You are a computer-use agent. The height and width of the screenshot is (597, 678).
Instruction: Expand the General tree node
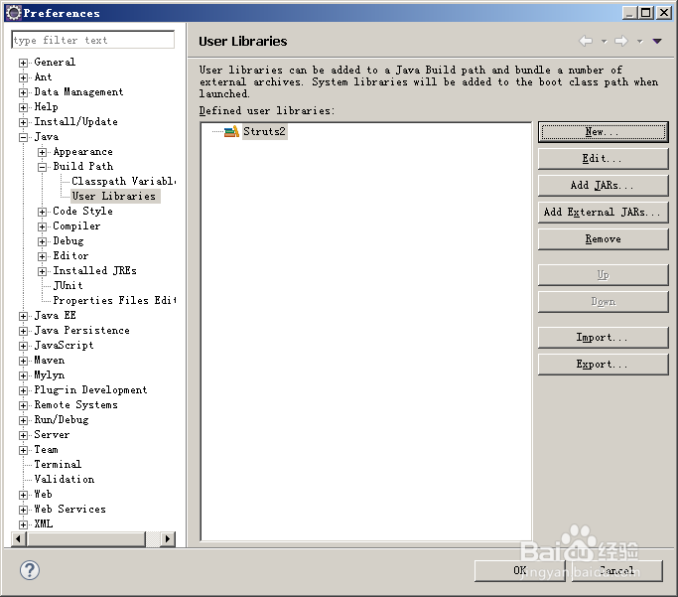[x=24, y=64]
